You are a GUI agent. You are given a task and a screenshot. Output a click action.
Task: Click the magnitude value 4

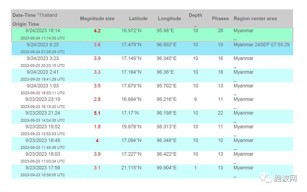click(x=97, y=140)
